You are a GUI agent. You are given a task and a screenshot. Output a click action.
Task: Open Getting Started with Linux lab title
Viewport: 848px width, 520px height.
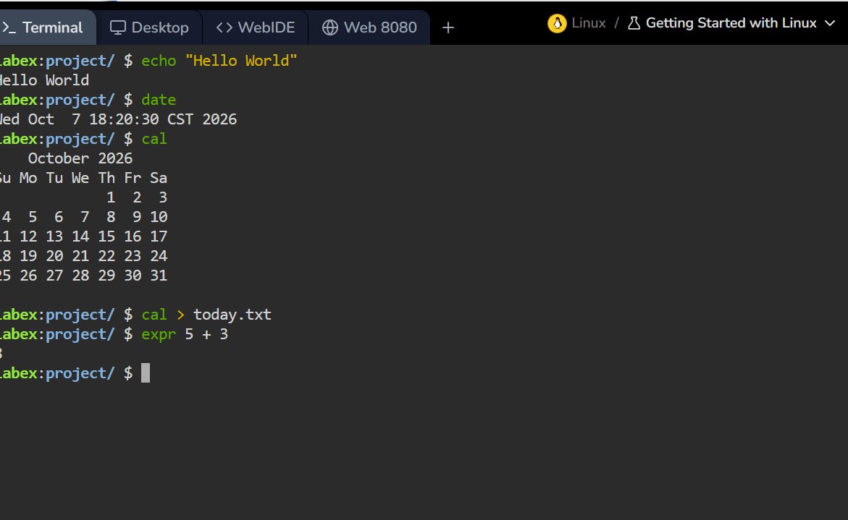731,23
